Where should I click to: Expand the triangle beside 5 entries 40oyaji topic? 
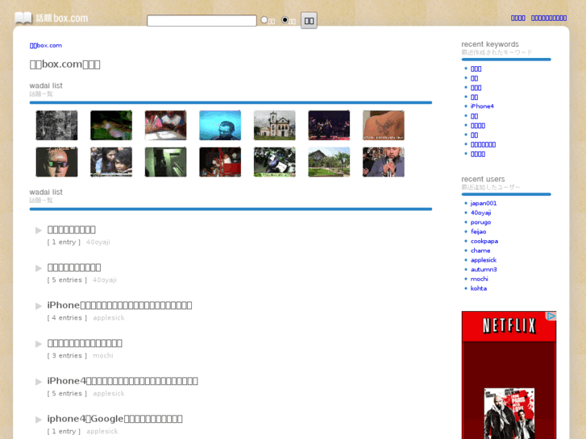(39, 268)
